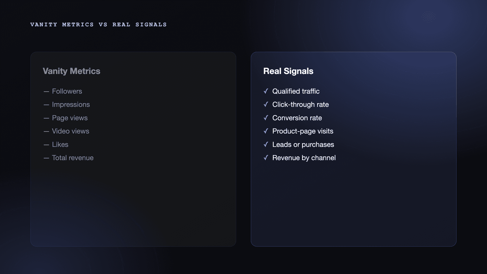Select the Vanity Metrics heading

click(x=72, y=71)
